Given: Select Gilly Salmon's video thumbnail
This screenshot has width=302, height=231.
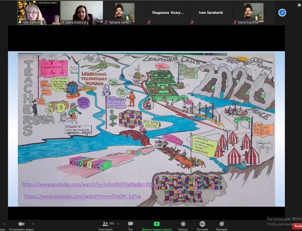Looking at the screenshot, I should click(39, 13).
